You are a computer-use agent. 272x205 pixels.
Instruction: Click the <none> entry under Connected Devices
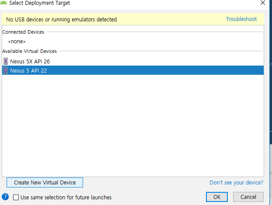(17, 42)
